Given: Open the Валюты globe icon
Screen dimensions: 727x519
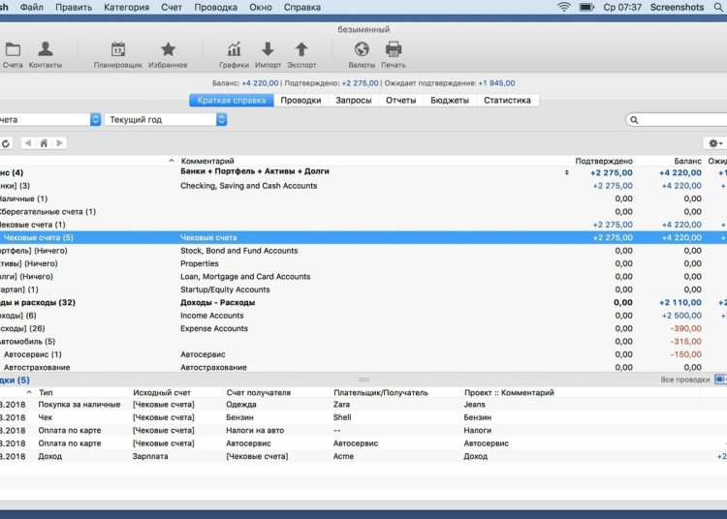Looking at the screenshot, I should point(362,49).
